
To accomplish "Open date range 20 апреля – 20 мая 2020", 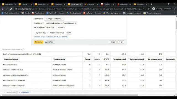I will (44, 28).
